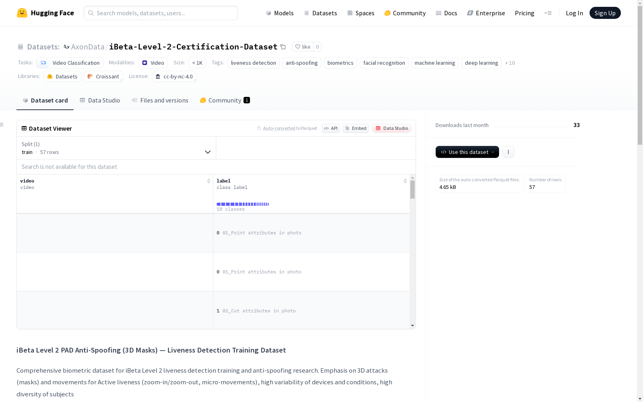643x402 pixels.
Task: Open the AxonData profile link
Action: [88, 47]
